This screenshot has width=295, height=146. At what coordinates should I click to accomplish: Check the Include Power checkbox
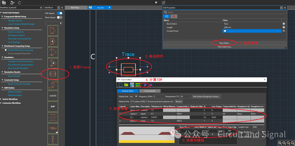(225, 31)
